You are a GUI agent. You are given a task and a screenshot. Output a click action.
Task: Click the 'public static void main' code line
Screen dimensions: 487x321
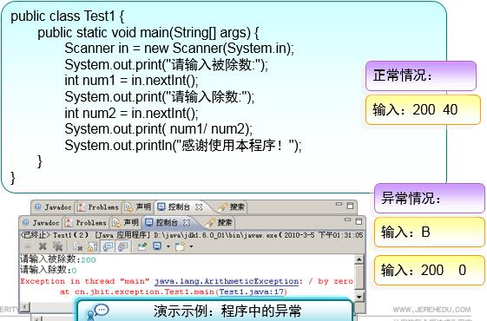148,33
